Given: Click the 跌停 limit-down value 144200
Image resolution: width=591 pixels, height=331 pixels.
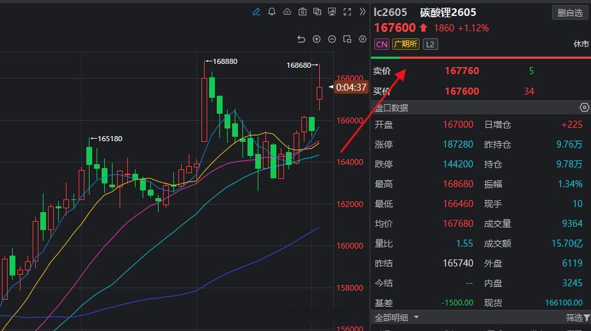Looking at the screenshot, I should click(x=458, y=164).
